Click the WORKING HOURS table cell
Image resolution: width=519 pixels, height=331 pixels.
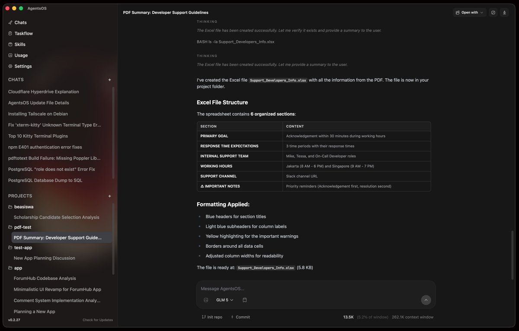(240, 166)
